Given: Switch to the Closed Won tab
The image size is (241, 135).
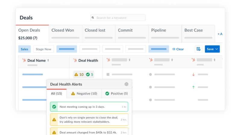Looking at the screenshot, I should point(65,34).
